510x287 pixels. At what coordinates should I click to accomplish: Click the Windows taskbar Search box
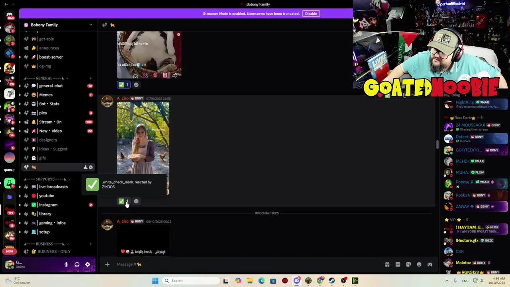(191, 281)
